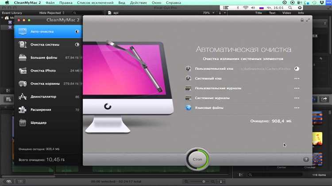The width and height of the screenshot is (332, 186).
Task: Open the CleanMyMac 2 menu
Action: (27, 3)
